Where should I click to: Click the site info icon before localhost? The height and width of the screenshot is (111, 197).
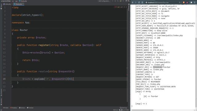(146, 2)
